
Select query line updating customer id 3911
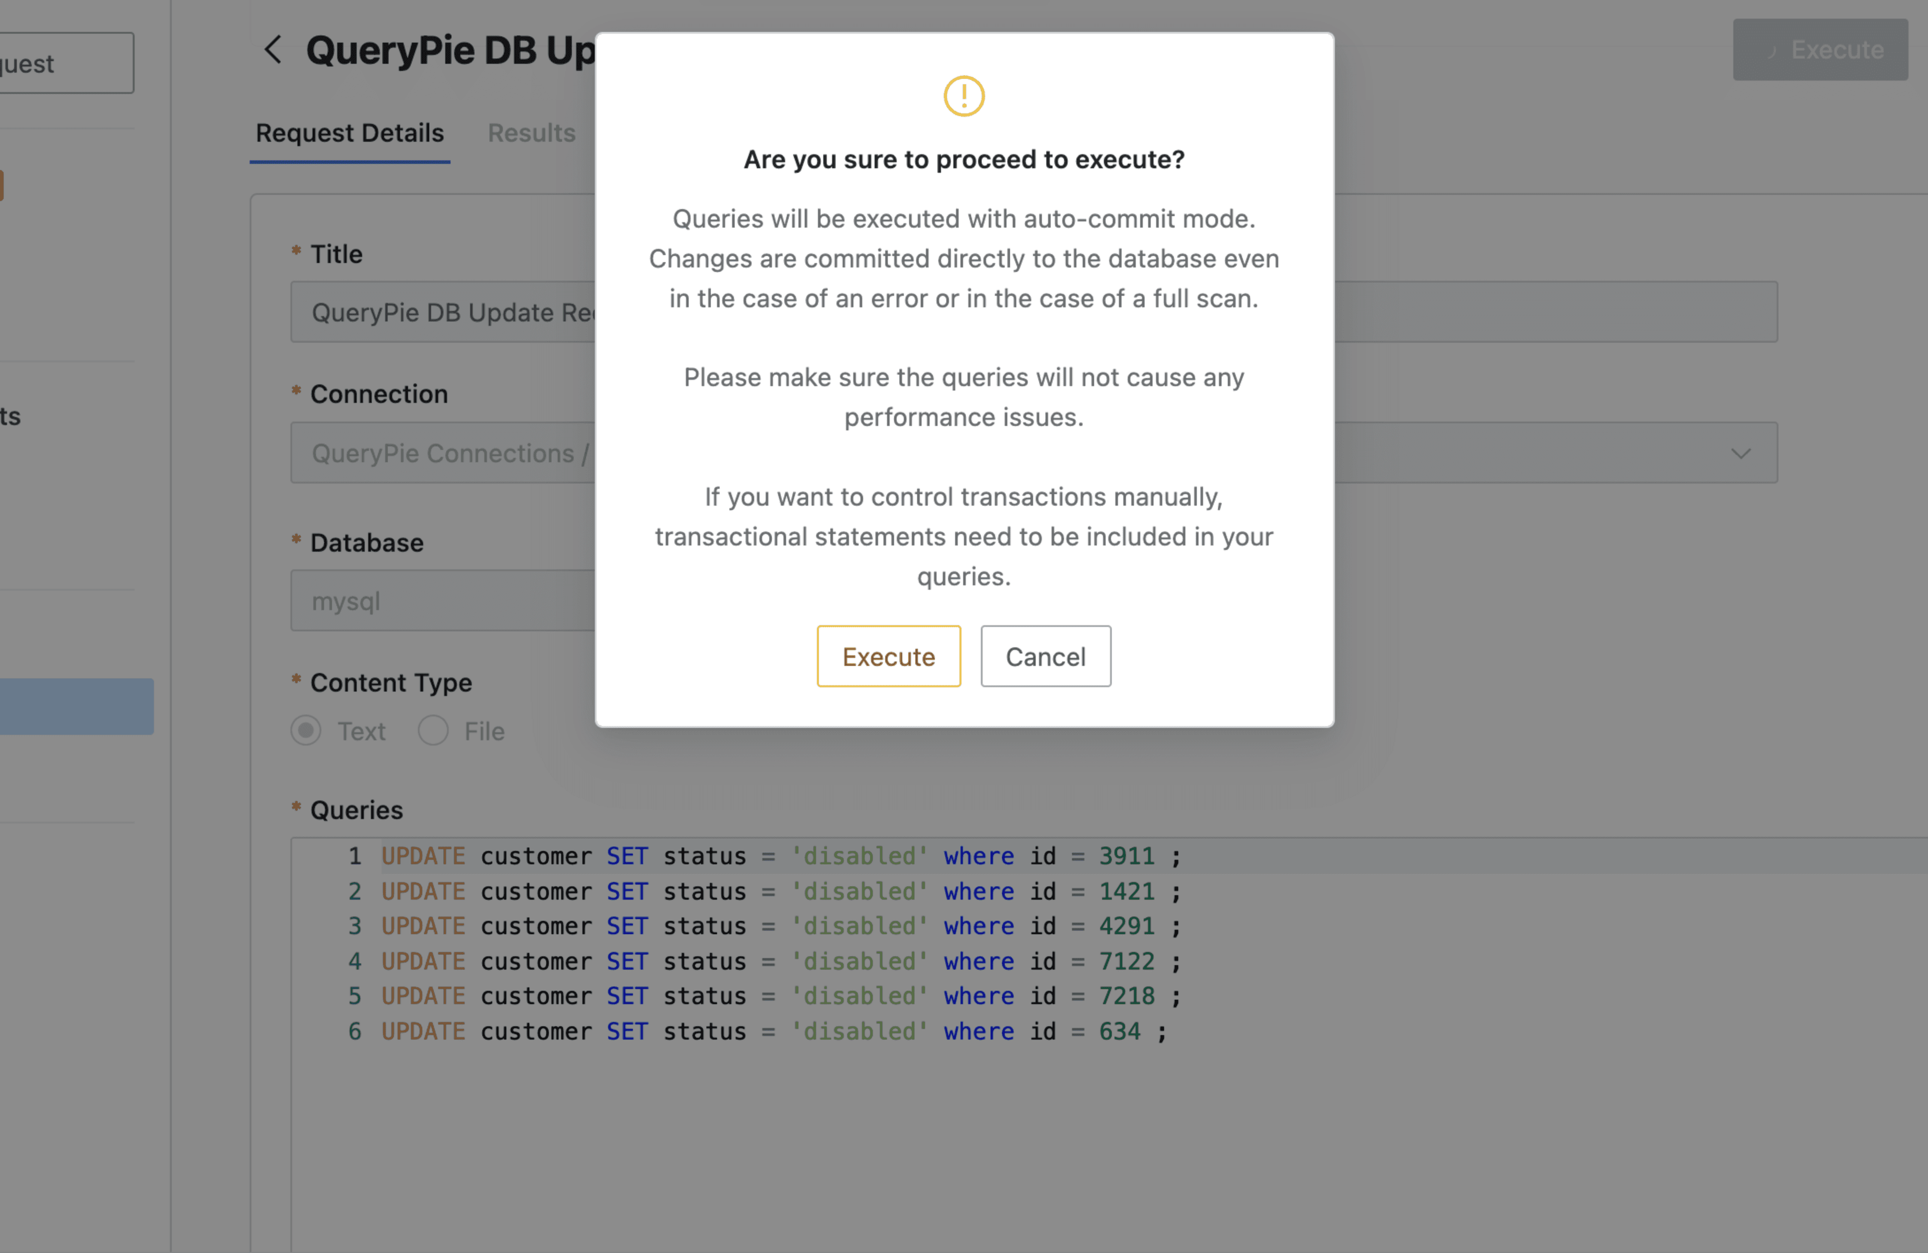pyautogui.click(x=778, y=856)
